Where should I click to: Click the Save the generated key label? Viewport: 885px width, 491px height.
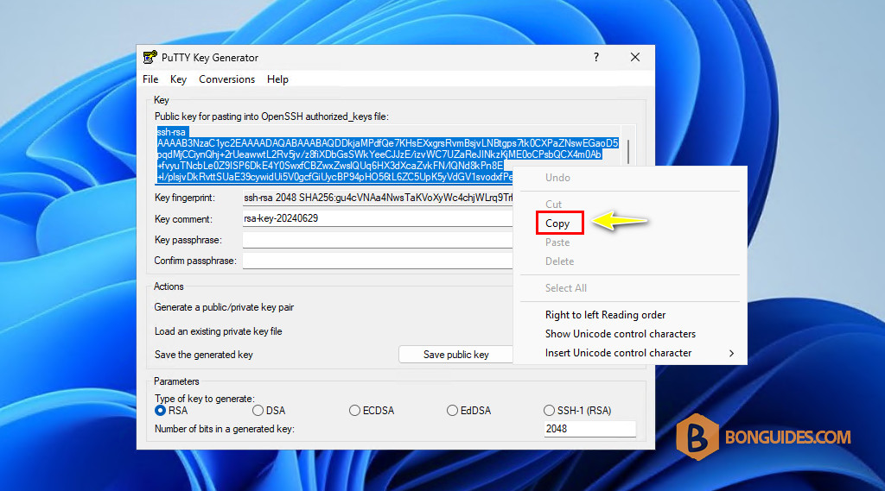(x=204, y=355)
